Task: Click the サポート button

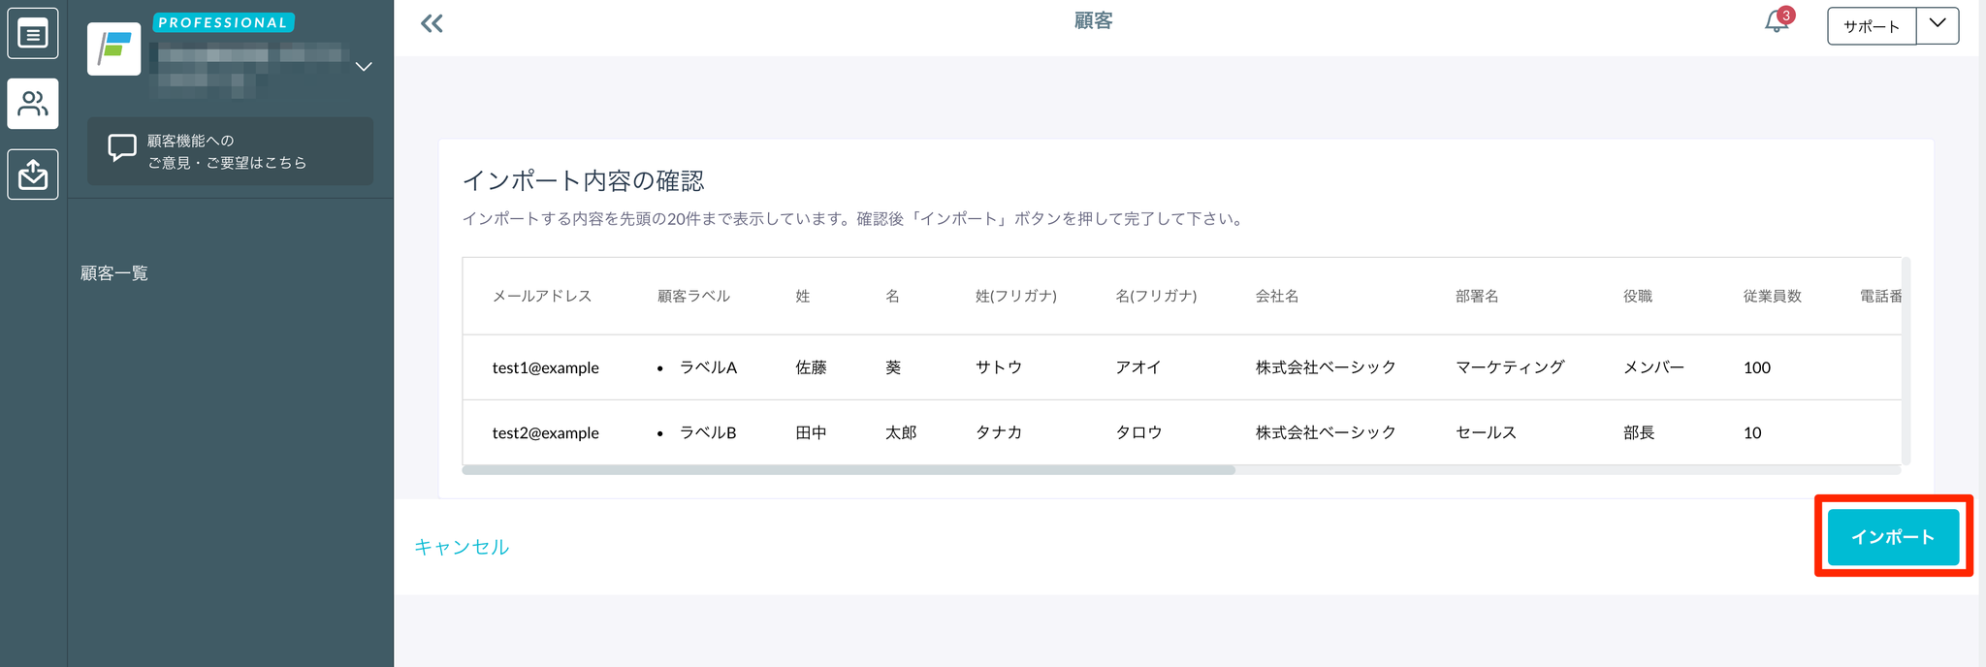Action: tap(1872, 26)
